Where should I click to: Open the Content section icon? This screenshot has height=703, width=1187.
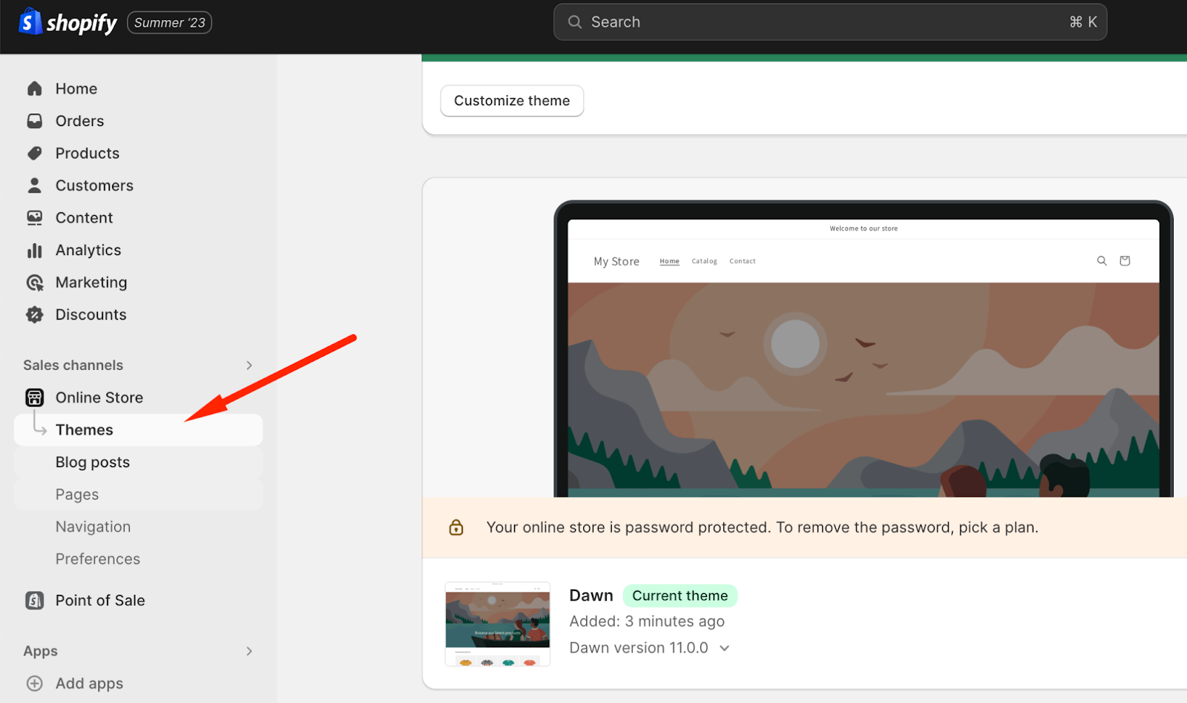(x=35, y=217)
